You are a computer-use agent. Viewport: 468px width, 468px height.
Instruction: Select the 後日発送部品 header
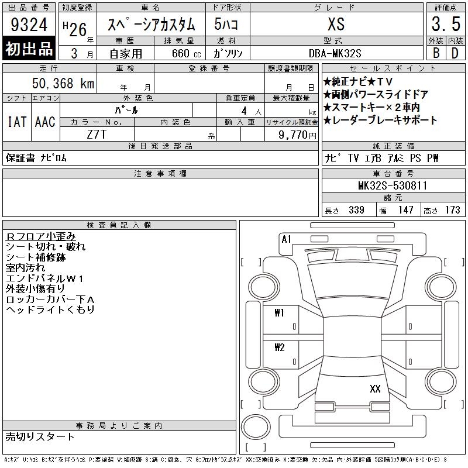coord(160,146)
